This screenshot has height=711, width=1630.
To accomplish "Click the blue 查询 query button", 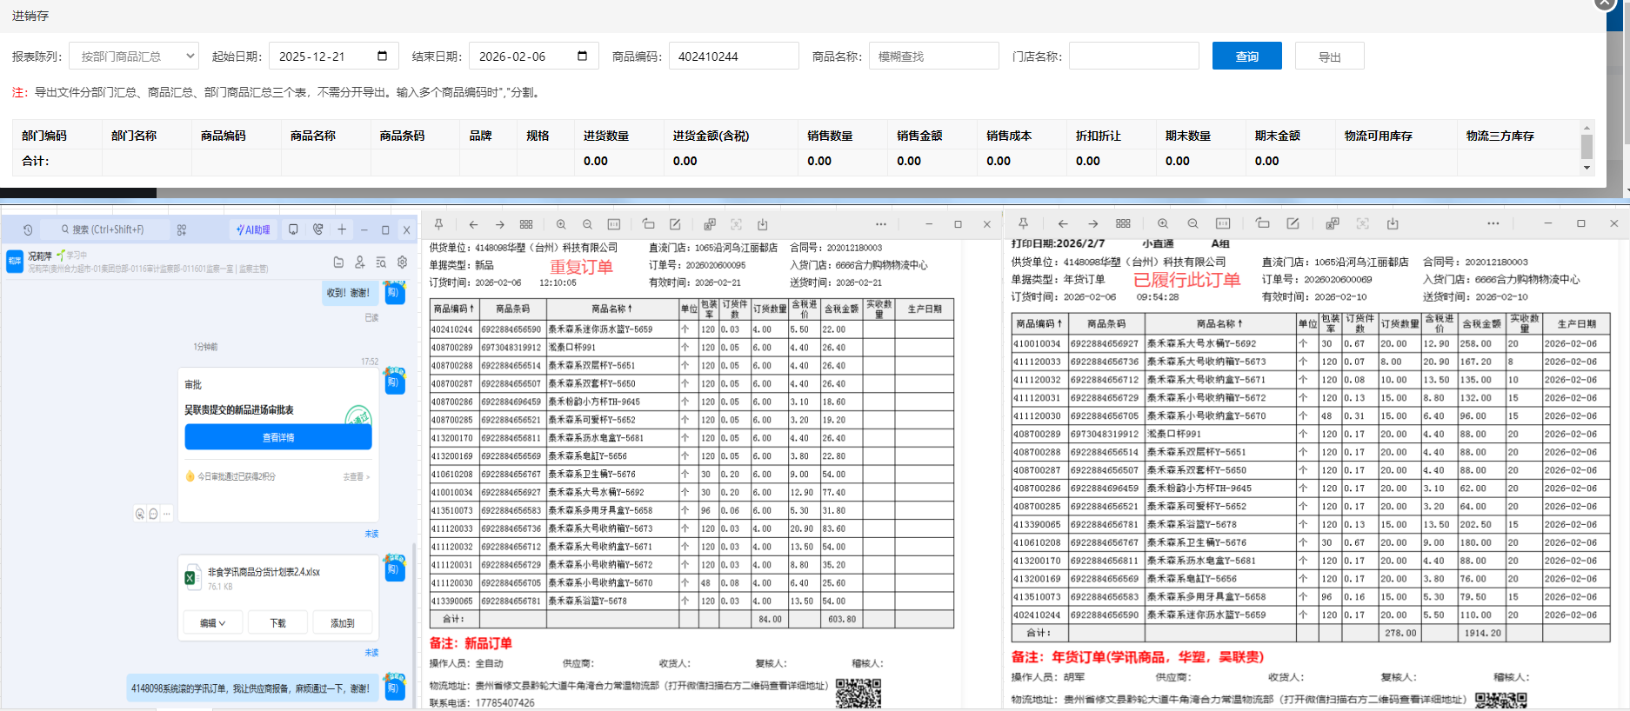I will coord(1246,56).
